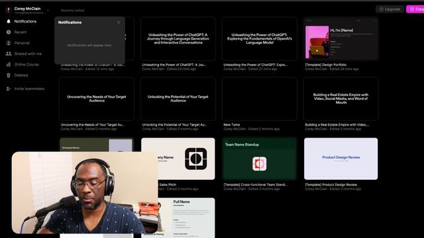Viewport: 424px width, 238px height.
Task: Go to the Recent section
Action: (x=21, y=32)
